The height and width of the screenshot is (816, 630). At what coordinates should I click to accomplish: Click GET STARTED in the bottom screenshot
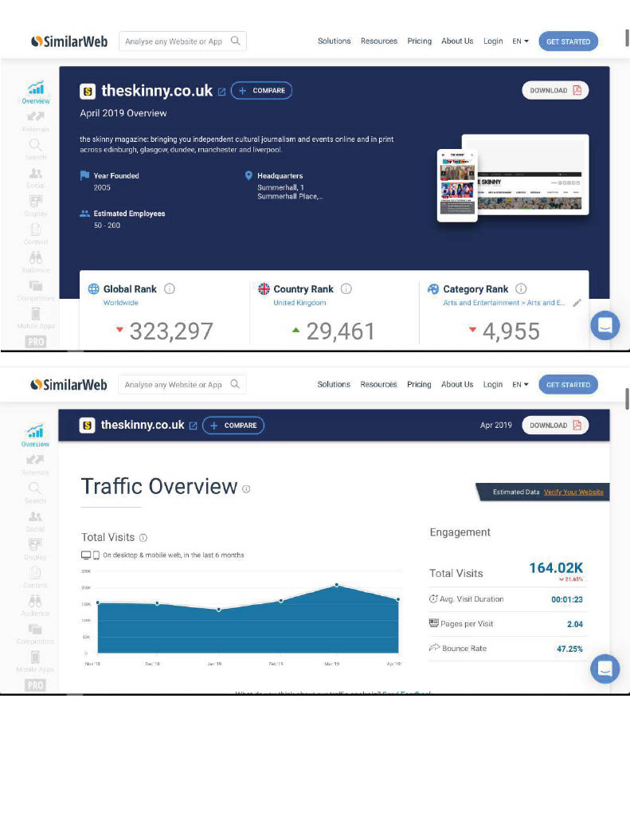click(568, 385)
